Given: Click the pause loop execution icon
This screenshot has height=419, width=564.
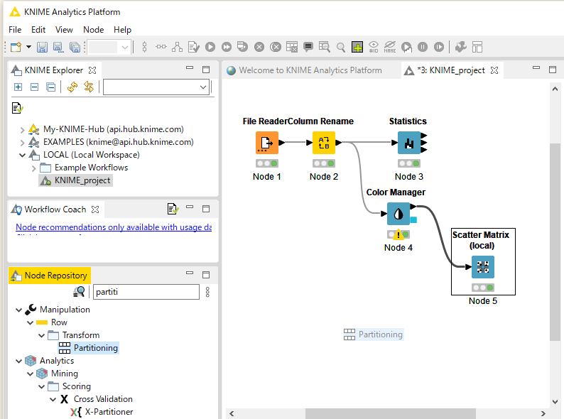Looking at the screenshot, I should tap(423, 47).
